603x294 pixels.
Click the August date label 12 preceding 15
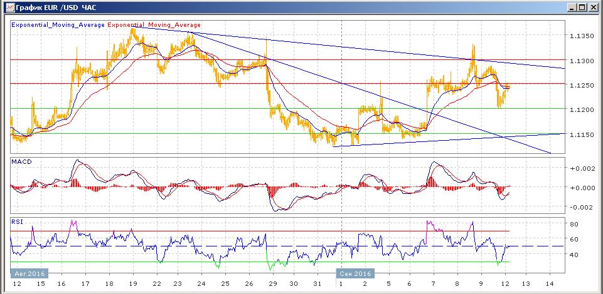tap(17, 284)
